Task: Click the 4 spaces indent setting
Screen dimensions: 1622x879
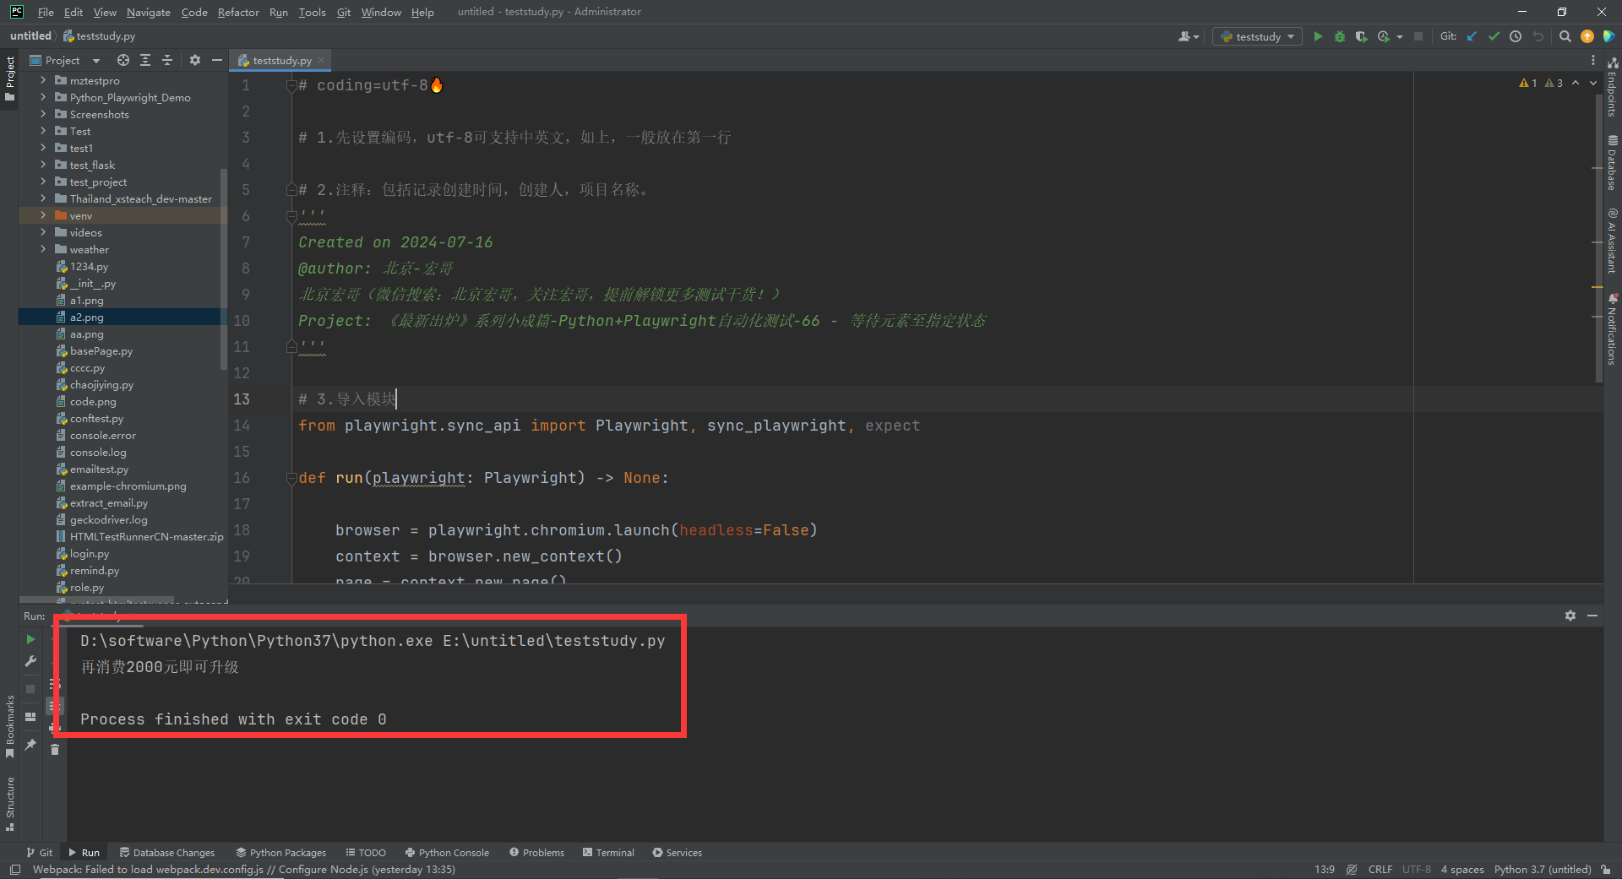Action: (1462, 870)
